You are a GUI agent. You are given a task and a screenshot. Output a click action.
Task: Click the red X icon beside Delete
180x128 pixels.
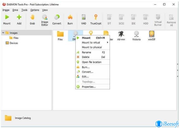[x=78, y=57]
